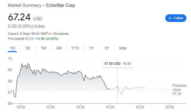Select the 1D time range tab
191x112 pixels.
(x=12, y=48)
